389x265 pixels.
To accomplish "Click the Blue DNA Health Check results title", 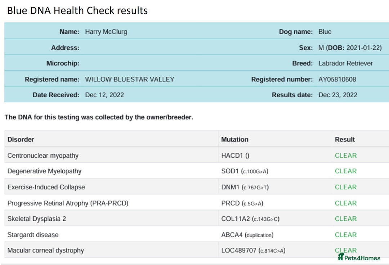I will (77, 10).
